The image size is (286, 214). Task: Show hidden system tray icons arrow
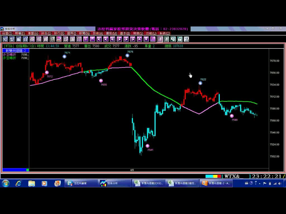pyautogui.click(x=260, y=183)
